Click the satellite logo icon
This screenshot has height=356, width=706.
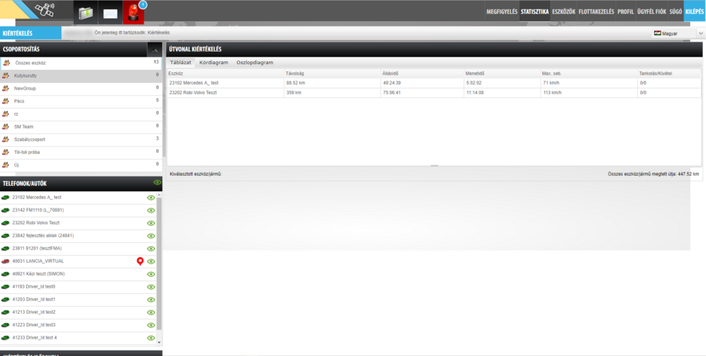point(42,11)
